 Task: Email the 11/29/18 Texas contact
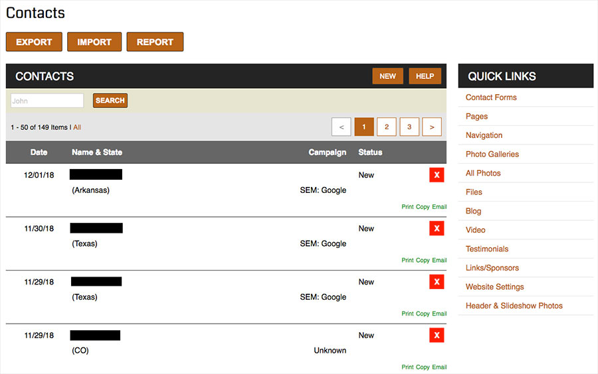[439, 314]
